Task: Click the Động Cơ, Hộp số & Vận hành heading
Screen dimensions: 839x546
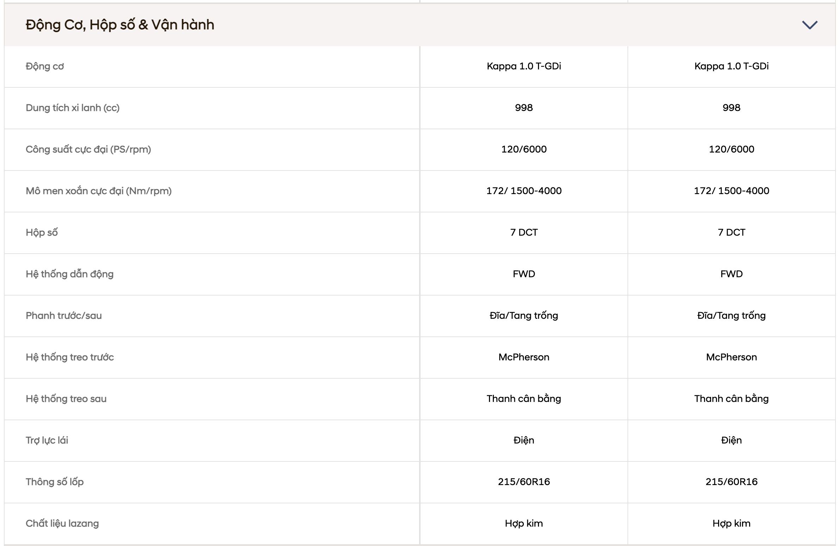Action: [120, 25]
